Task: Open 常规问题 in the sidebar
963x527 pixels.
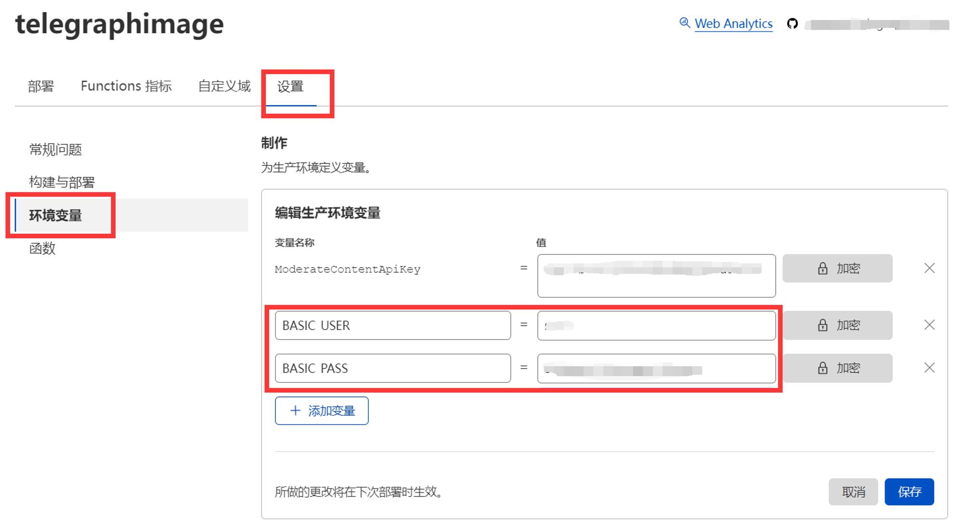Action: 55,150
